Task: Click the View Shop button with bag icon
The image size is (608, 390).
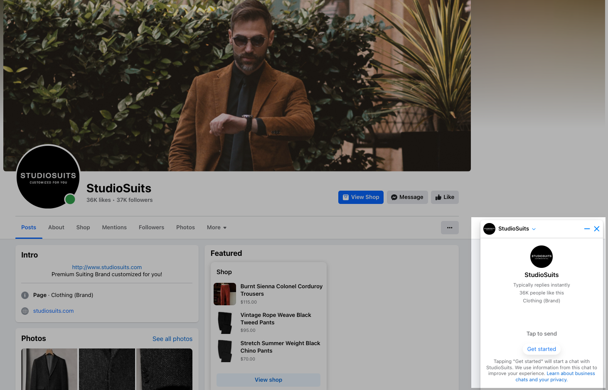Action: (361, 197)
